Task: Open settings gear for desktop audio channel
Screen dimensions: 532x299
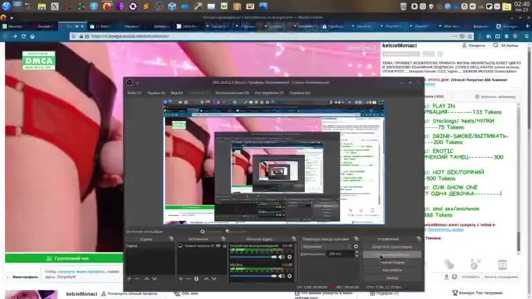Action: [x=290, y=257]
